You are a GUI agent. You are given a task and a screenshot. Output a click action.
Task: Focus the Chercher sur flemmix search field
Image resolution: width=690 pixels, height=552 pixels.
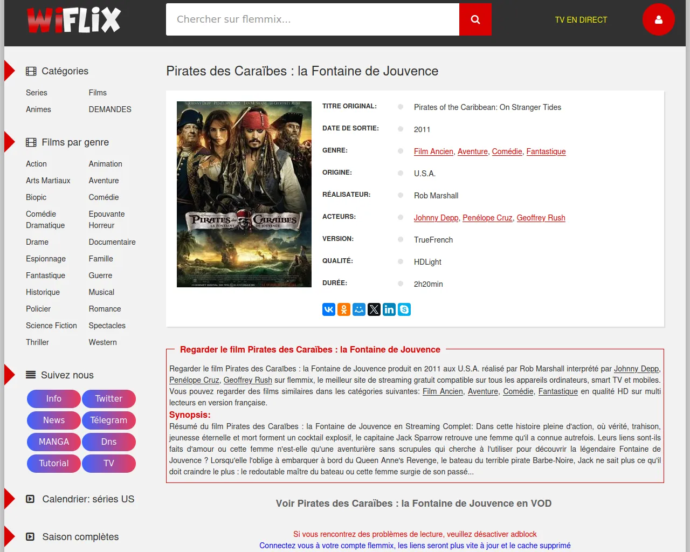pyautogui.click(x=313, y=19)
